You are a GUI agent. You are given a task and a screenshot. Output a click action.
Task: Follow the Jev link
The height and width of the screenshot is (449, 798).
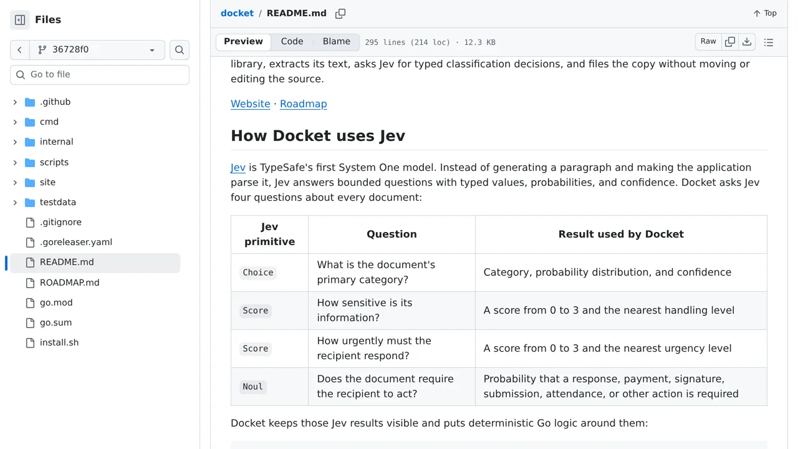coord(238,168)
